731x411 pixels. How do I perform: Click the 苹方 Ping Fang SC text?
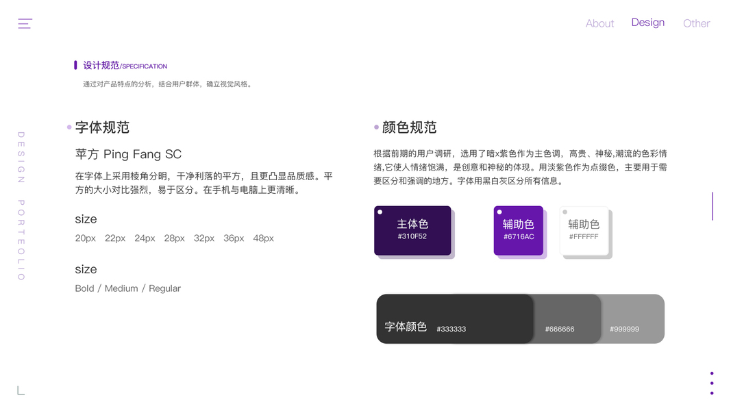pos(128,154)
